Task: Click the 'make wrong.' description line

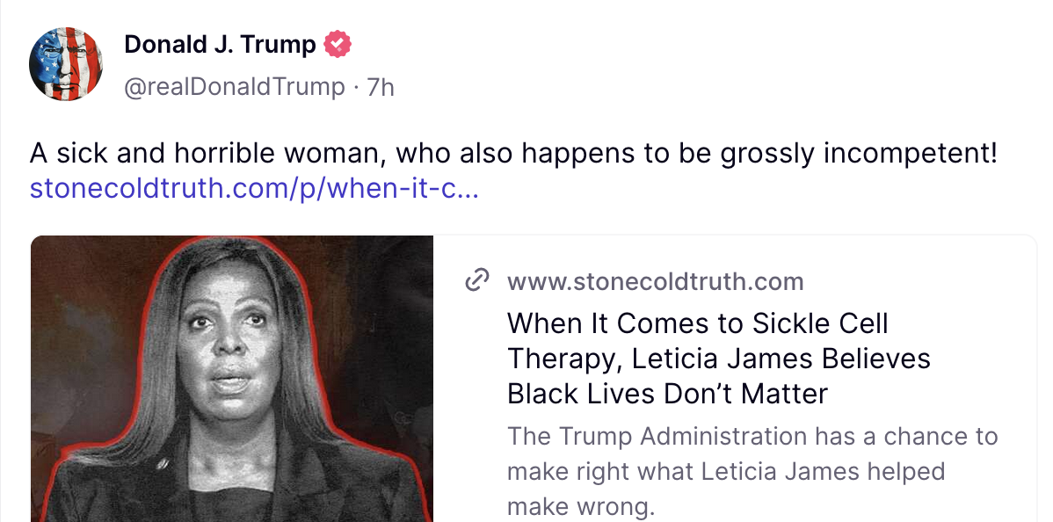Action: coord(581,507)
